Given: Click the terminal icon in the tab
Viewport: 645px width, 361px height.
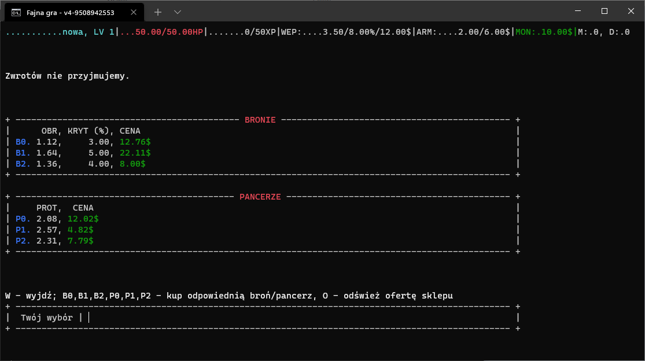Looking at the screenshot, I should (x=16, y=13).
